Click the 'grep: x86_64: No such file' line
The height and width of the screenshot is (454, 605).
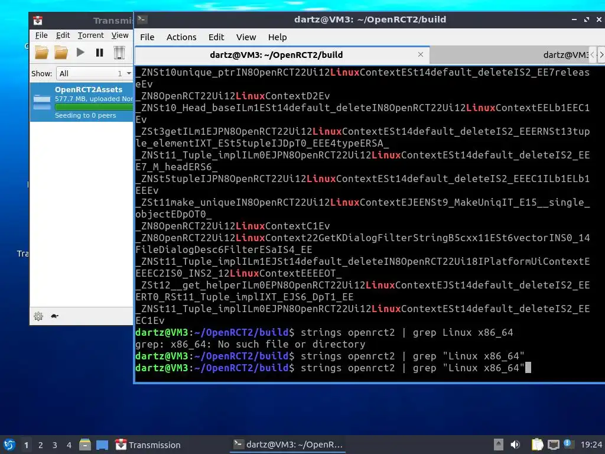point(250,345)
